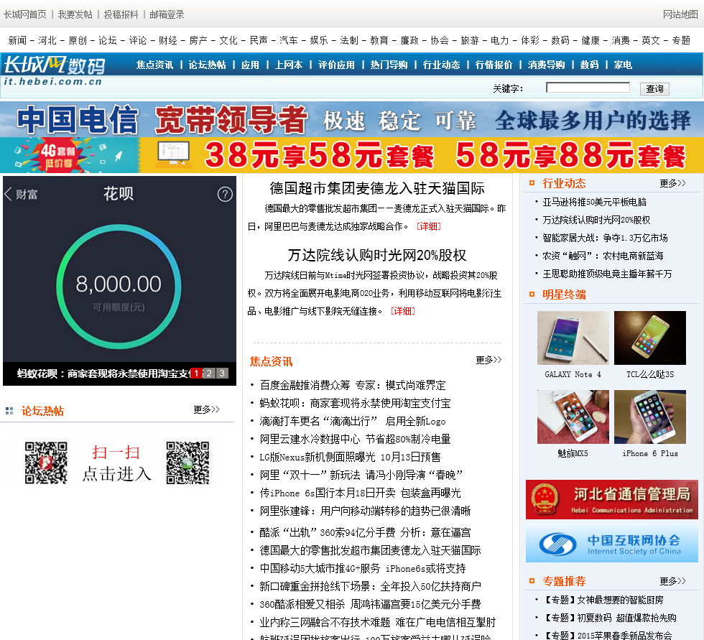
Task: Expand 更多>> next to 焦点资讯
Action: 488,360
